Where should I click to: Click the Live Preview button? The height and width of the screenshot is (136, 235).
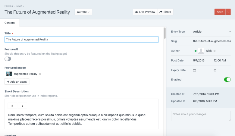[x=145, y=12]
